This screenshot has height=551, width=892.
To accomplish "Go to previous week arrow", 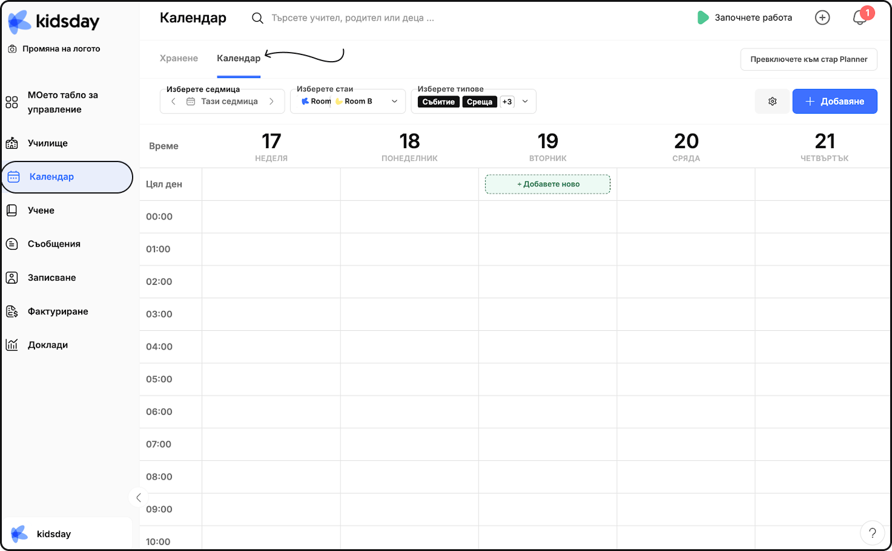I will 173,102.
